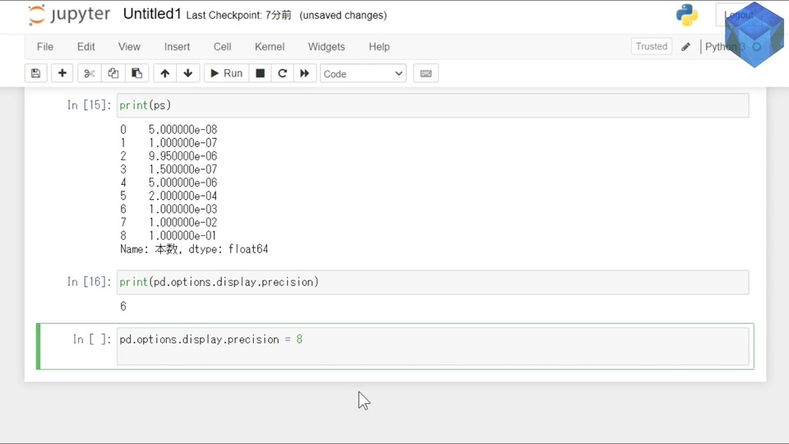Select the In [16] cell prompt

click(89, 281)
